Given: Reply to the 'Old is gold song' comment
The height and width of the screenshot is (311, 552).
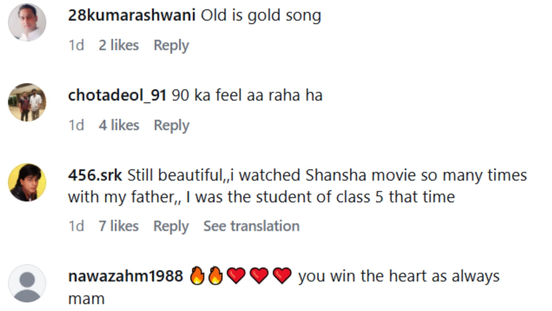Looking at the screenshot, I should (171, 45).
